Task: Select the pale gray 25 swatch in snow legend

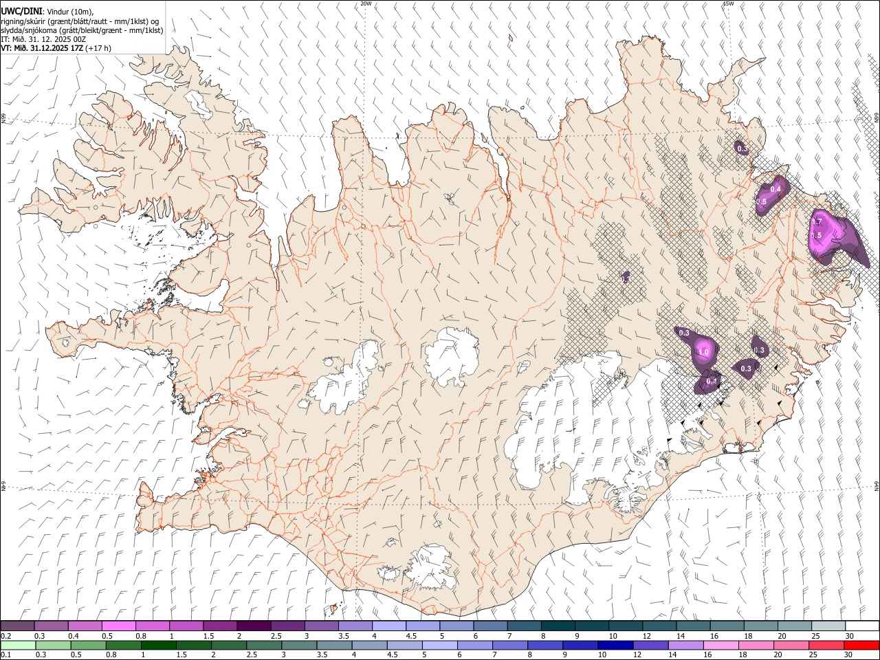Action: (x=828, y=626)
